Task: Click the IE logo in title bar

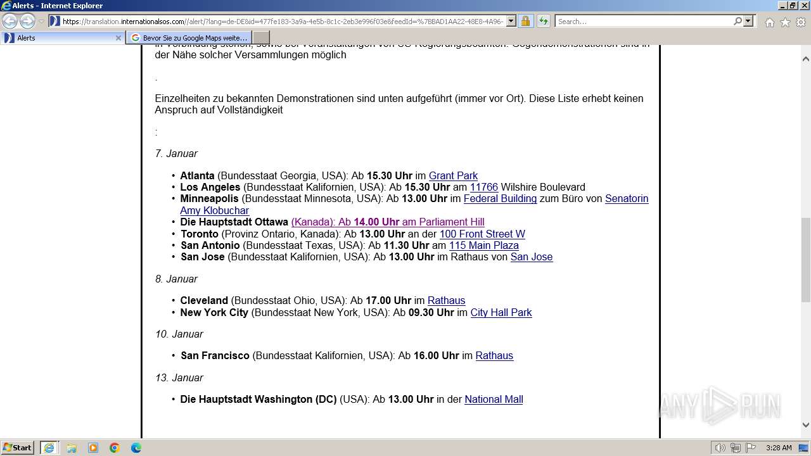Action: pos(6,6)
